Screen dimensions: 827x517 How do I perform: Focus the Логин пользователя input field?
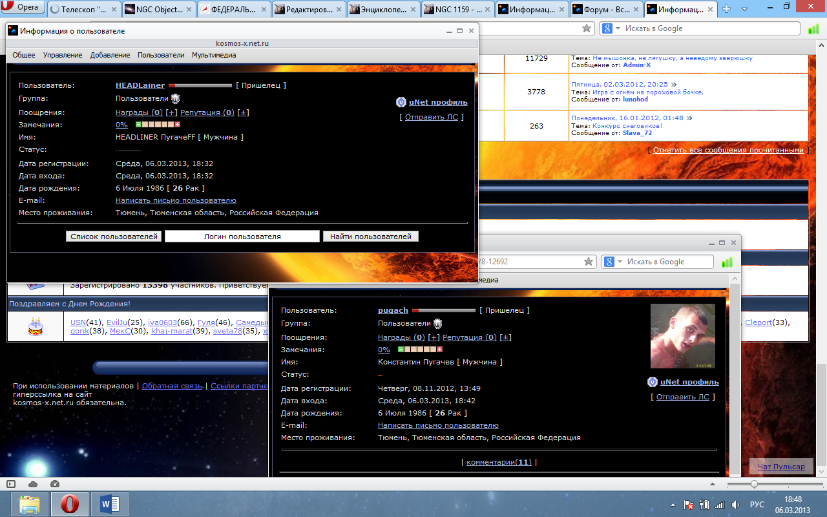tap(242, 237)
